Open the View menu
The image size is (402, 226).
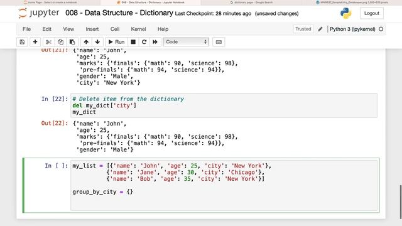point(68,29)
